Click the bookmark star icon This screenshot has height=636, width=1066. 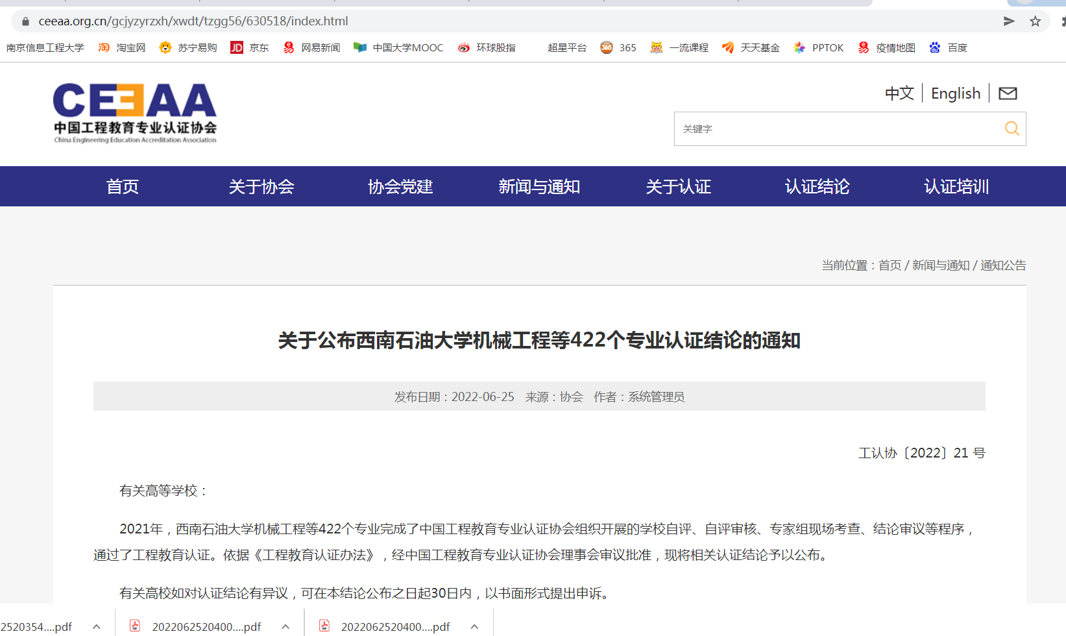click(1035, 21)
